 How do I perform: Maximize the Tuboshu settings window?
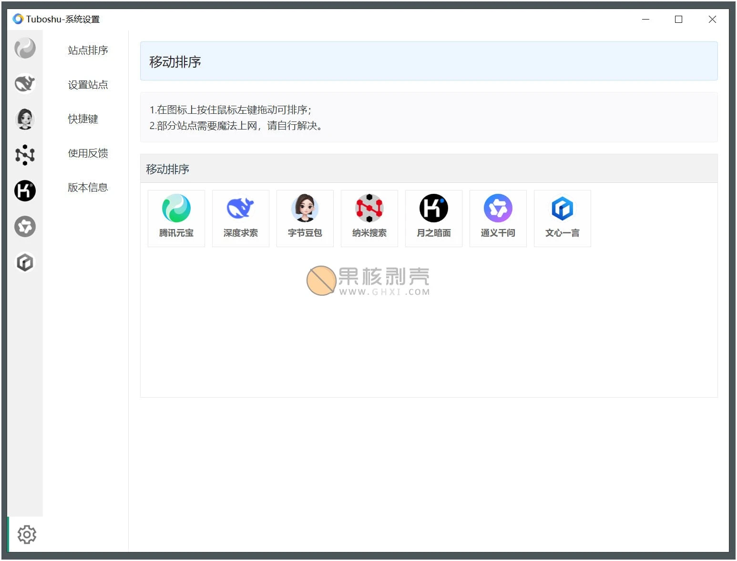678,19
